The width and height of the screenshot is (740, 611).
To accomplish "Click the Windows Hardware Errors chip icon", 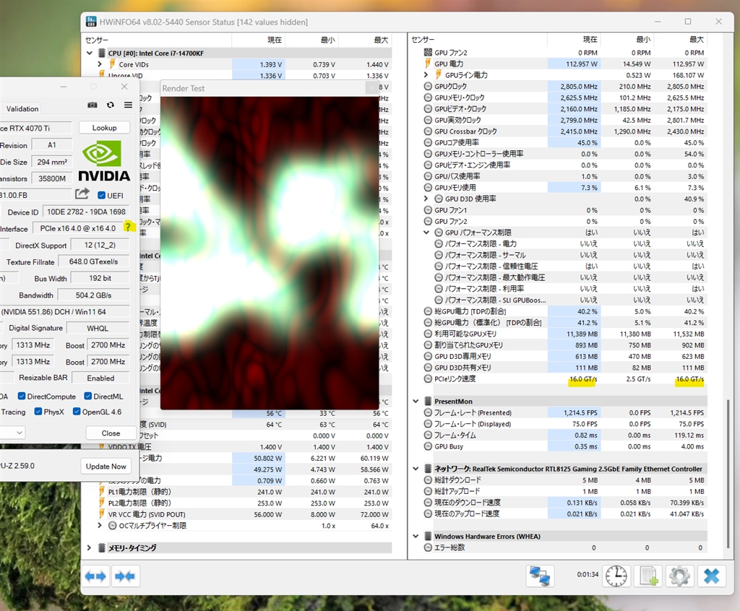I will coord(428,536).
